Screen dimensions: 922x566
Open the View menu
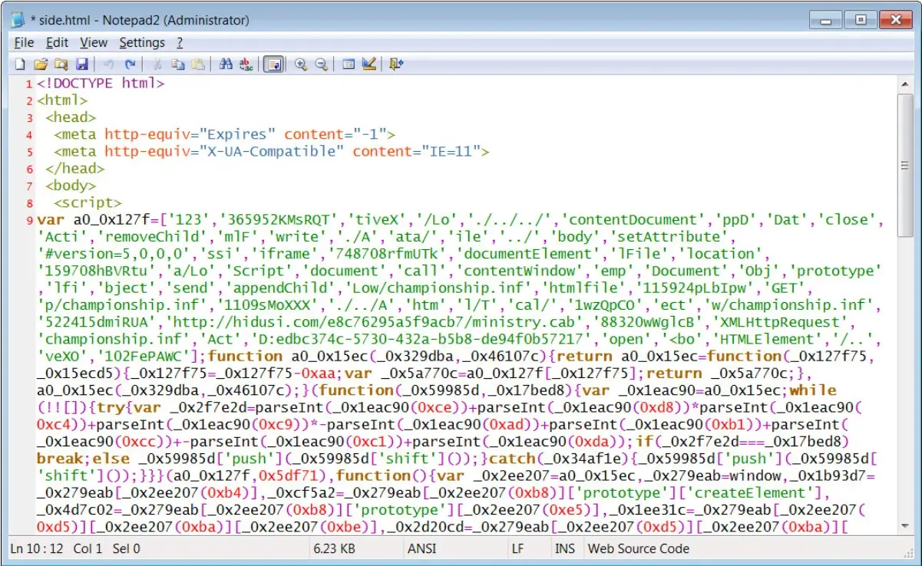click(94, 43)
